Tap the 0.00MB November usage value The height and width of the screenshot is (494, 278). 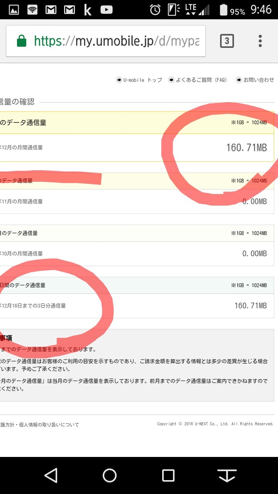(x=255, y=201)
